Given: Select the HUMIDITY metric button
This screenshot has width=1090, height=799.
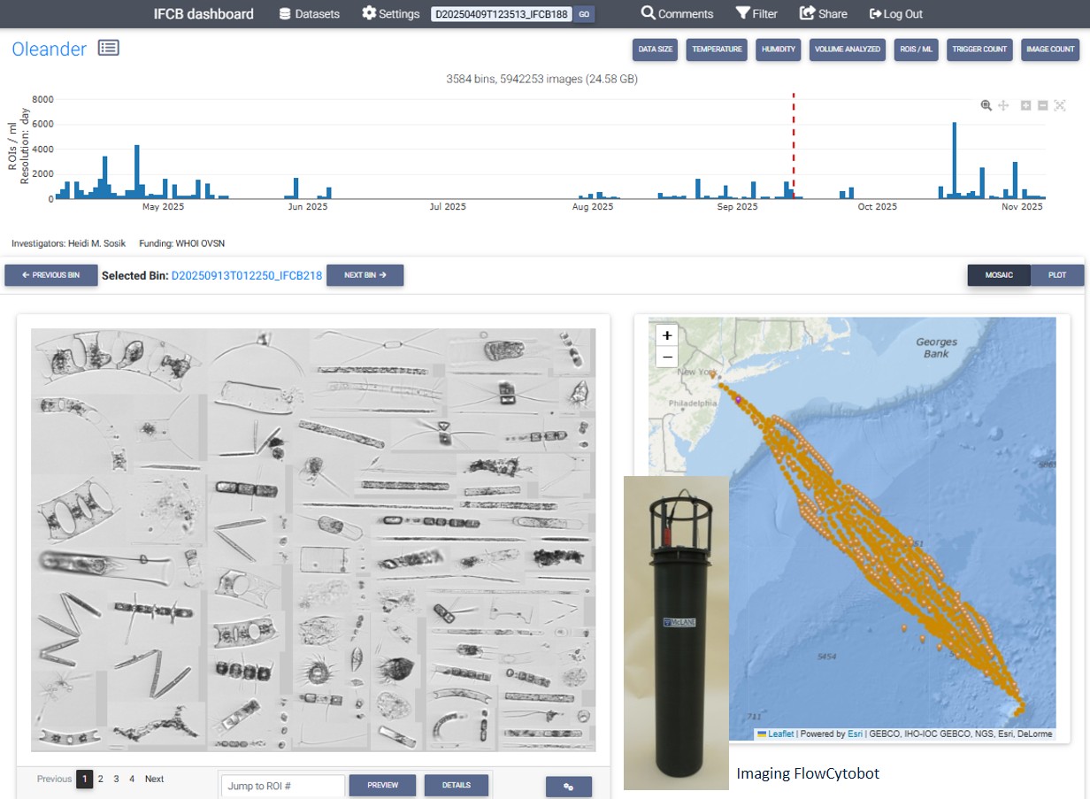Looking at the screenshot, I should point(779,50).
